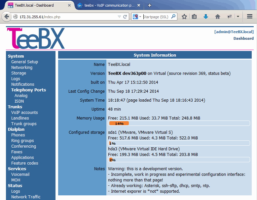The width and height of the screenshot is (257, 200).
Task: Click the version text TeeBX dev363p00
Action: (x=127, y=74)
